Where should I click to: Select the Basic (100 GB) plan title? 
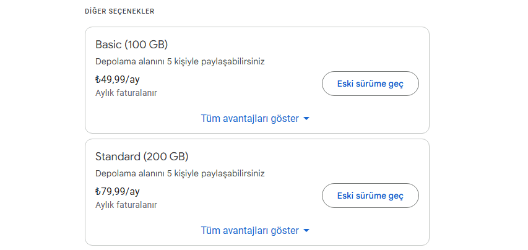tap(131, 45)
